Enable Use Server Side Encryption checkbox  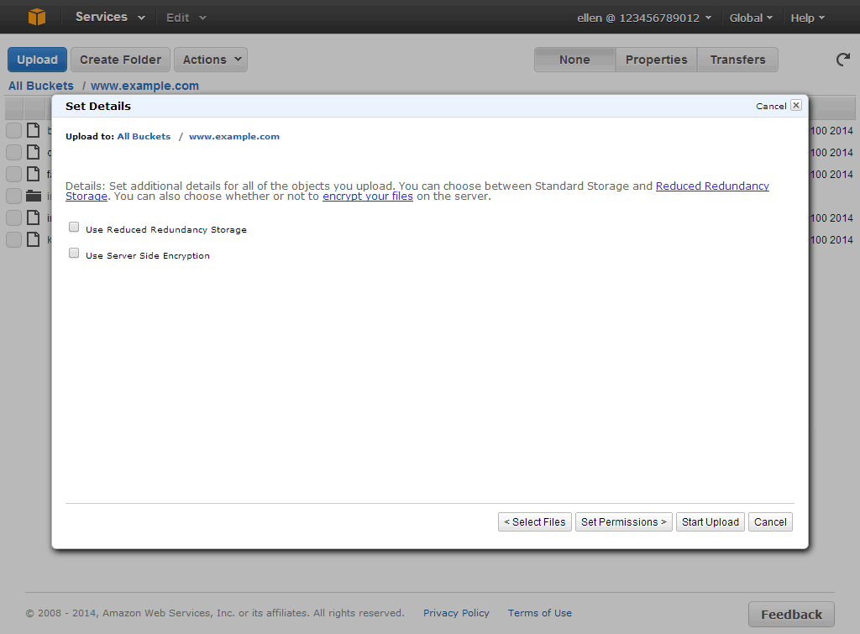(x=74, y=254)
